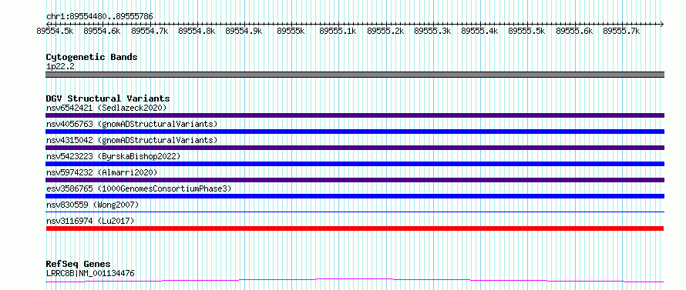
Task: Open variant nsv4056763 (gnomADStructuralVariants) label
Action: [x=132, y=124]
